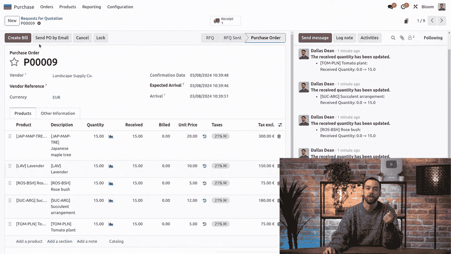This screenshot has width=451, height=254.
Task: Open the Purchase app home menu icon
Action: point(7,7)
